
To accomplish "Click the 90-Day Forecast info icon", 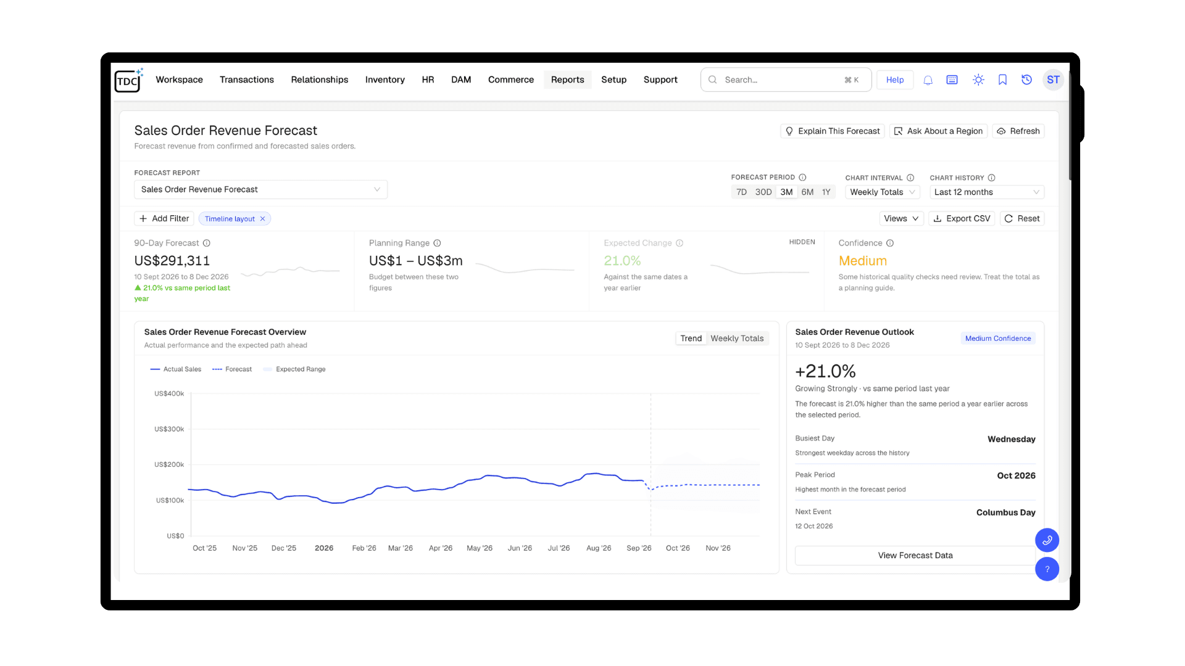I will click(207, 243).
